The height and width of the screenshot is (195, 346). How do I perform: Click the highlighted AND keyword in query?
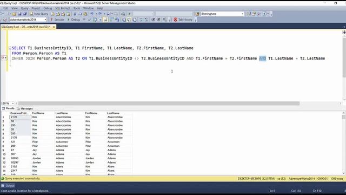262,58
